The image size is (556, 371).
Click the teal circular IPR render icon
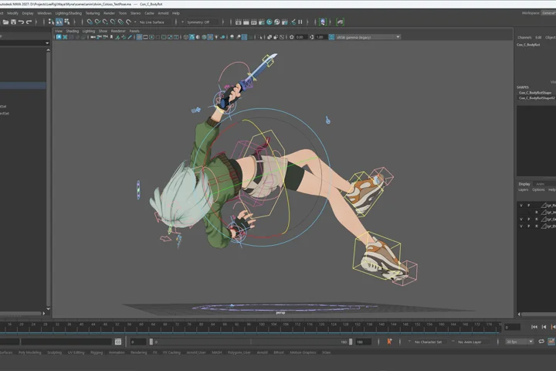tap(270, 22)
